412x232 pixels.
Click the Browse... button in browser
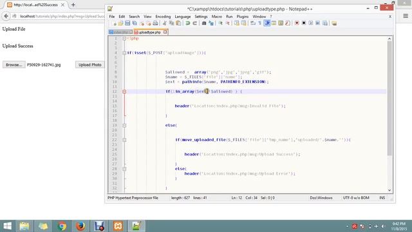(x=14, y=64)
